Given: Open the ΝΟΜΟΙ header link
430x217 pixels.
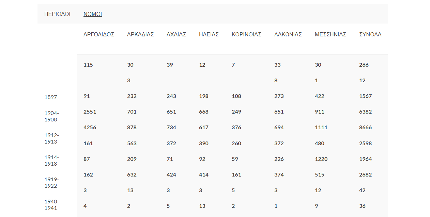Looking at the screenshot, I should click(93, 14).
